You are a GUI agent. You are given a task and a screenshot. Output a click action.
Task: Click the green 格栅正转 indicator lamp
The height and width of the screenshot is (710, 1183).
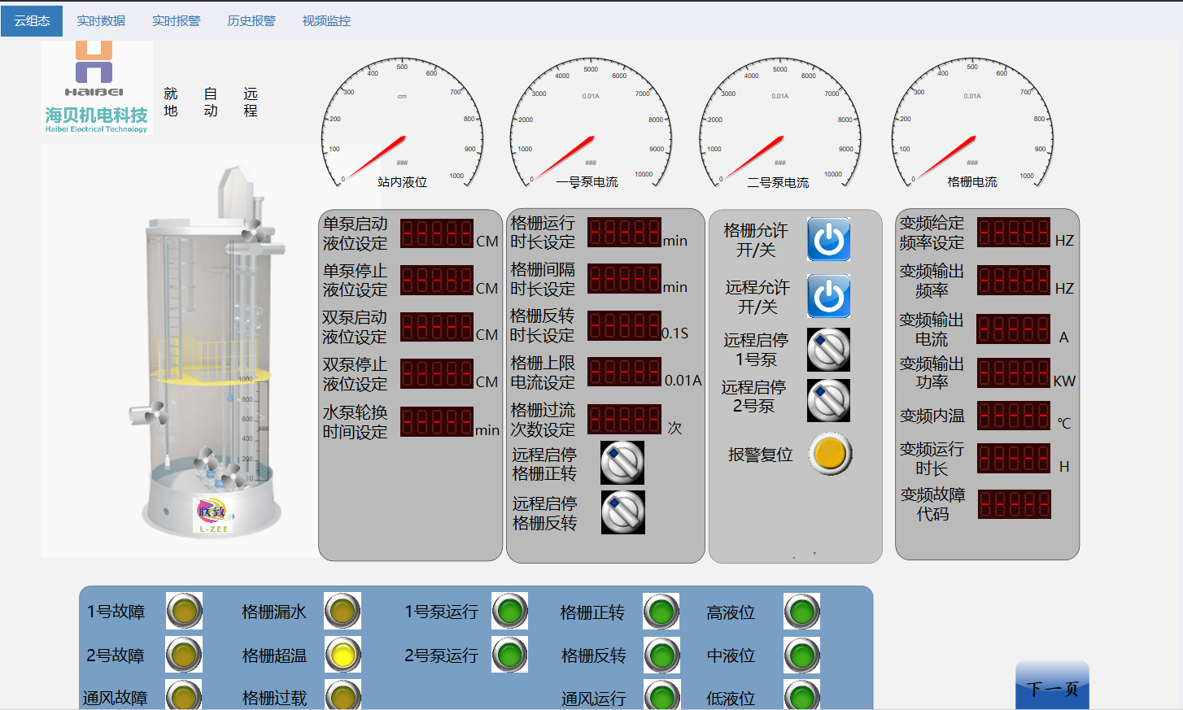(x=661, y=612)
